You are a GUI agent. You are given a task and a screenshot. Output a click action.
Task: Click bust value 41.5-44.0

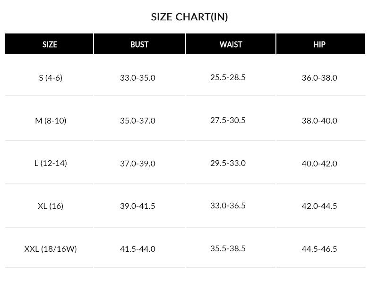137,248
